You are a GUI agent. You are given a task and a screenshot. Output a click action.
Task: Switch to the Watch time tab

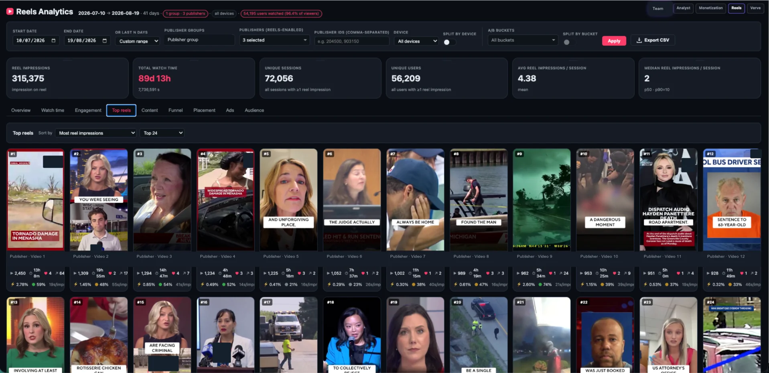(x=53, y=110)
